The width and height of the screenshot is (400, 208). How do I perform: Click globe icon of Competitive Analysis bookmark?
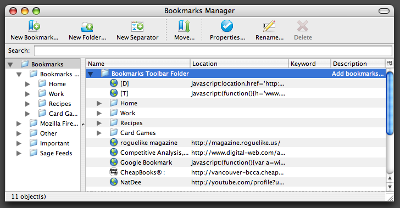coord(114,152)
